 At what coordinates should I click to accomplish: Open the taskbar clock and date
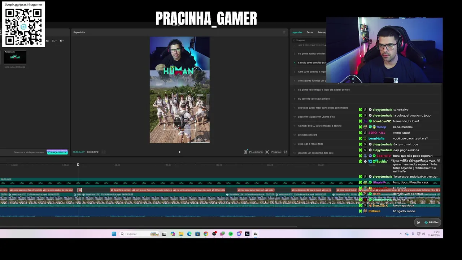point(433,234)
